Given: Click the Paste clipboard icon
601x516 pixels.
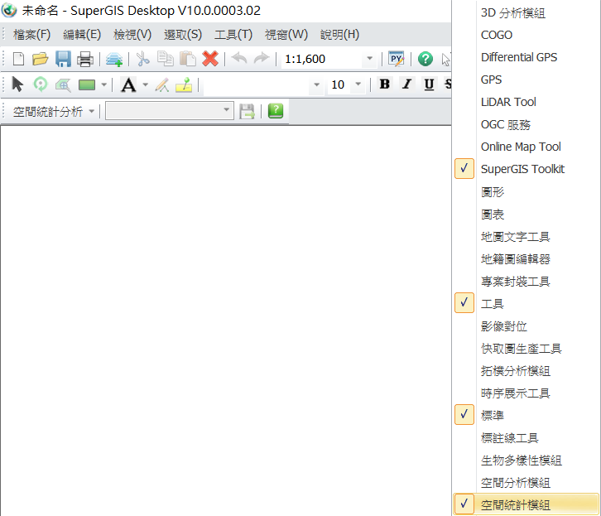Looking at the screenshot, I should point(188,59).
